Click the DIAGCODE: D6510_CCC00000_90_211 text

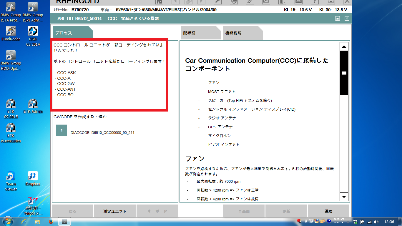pyautogui.click(x=102, y=133)
